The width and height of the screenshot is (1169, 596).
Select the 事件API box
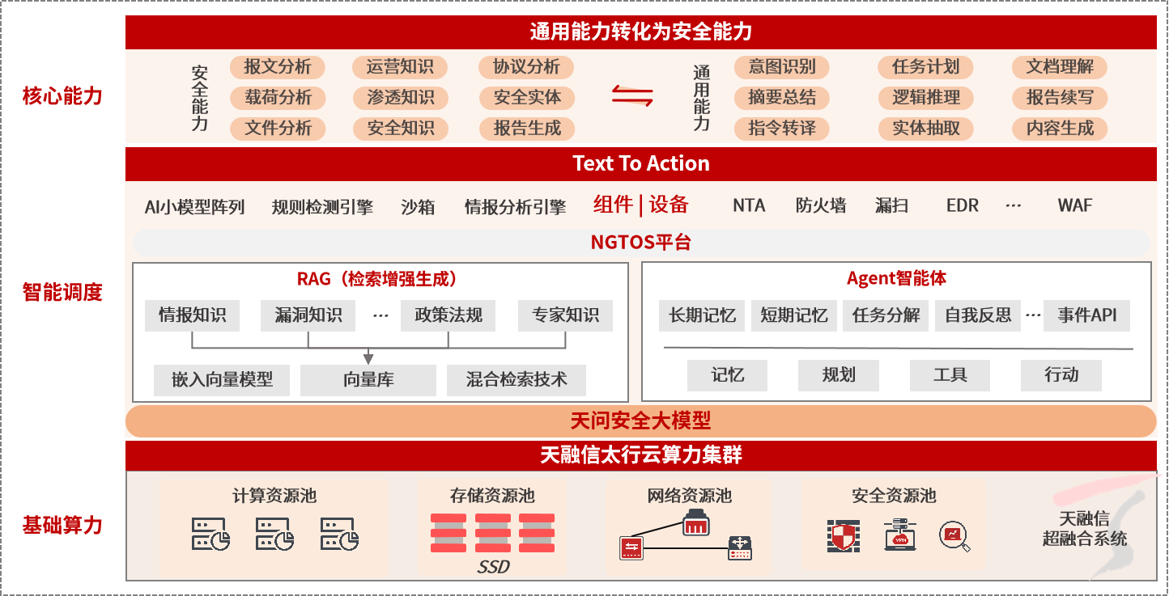click(x=1086, y=315)
